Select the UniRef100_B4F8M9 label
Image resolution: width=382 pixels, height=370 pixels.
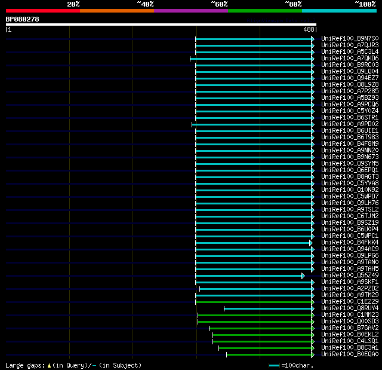click(x=350, y=144)
